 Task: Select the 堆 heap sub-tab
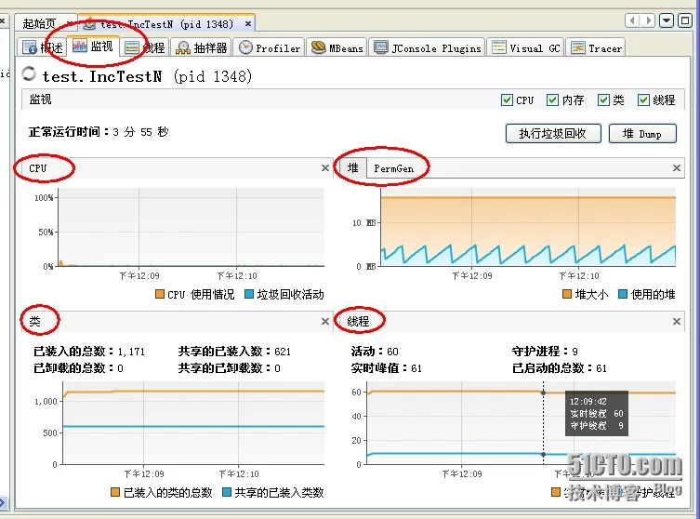tap(352, 168)
